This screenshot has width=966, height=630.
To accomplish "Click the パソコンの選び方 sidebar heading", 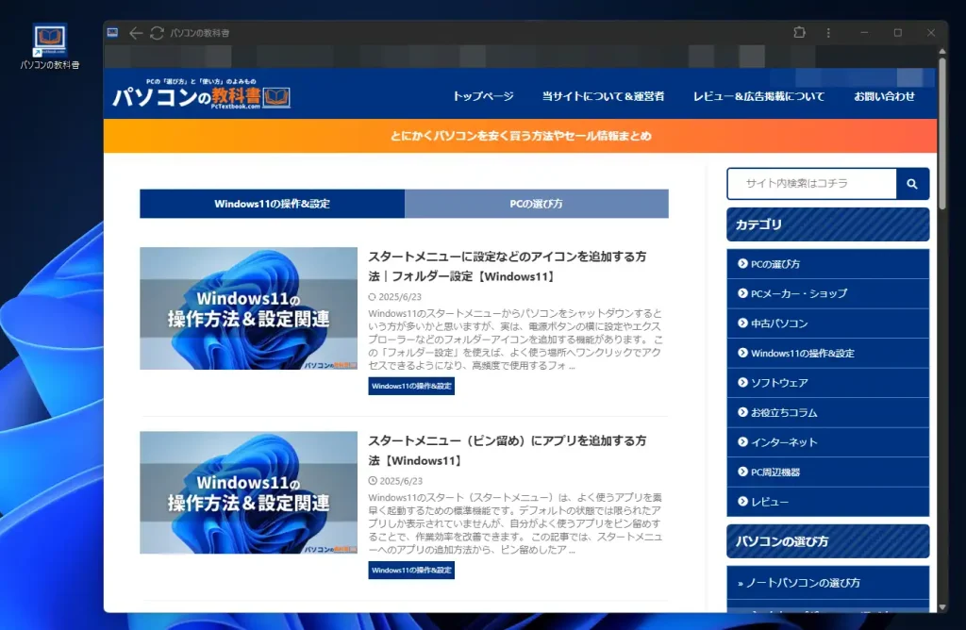I will click(828, 541).
